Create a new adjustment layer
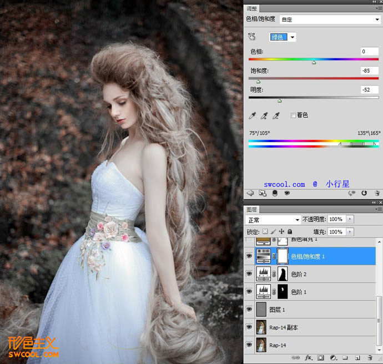 click(x=332, y=358)
